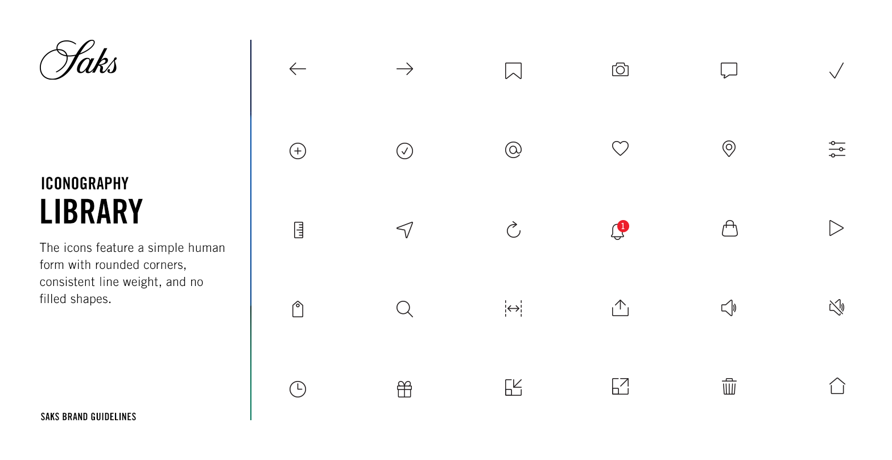The height and width of the screenshot is (460, 892).
Task: Click the notification bell with red badge
Action: pos(619,230)
